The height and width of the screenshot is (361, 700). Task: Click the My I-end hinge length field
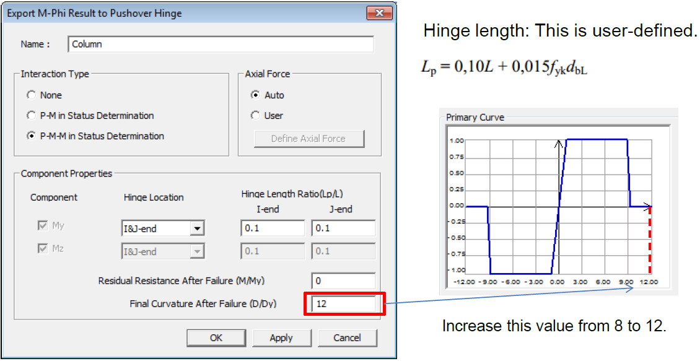pos(272,228)
